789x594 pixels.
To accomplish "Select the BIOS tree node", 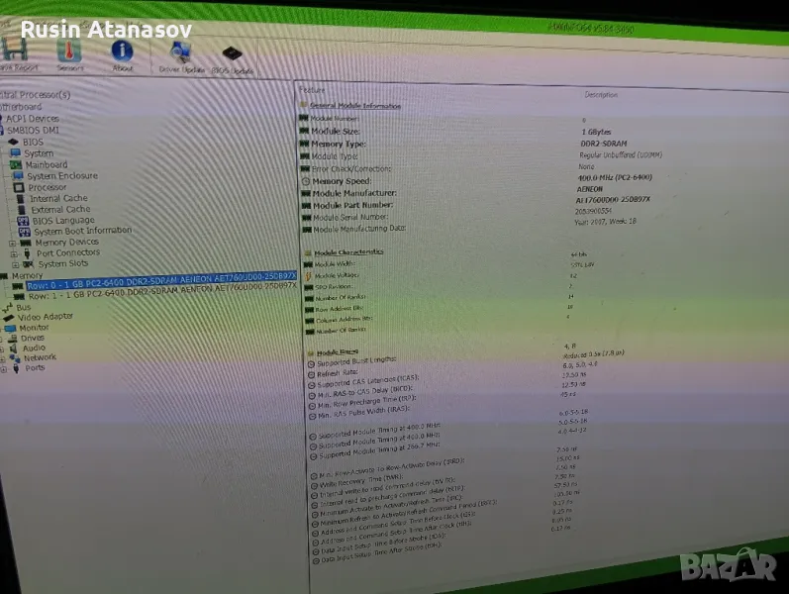I will [x=33, y=142].
